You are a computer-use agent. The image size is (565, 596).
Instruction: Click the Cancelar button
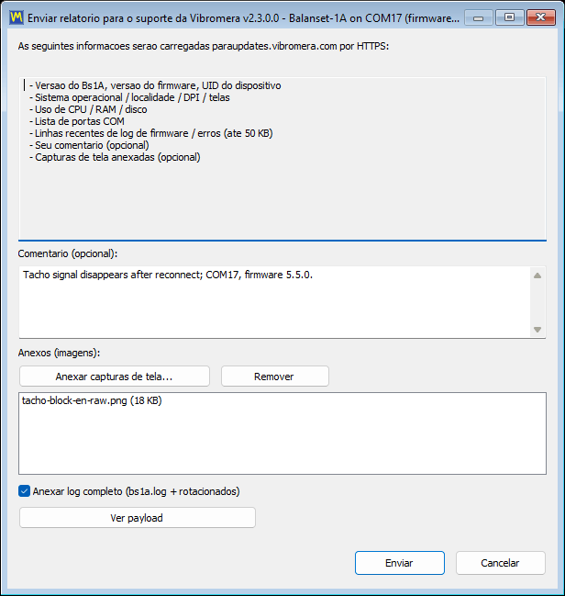(501, 563)
